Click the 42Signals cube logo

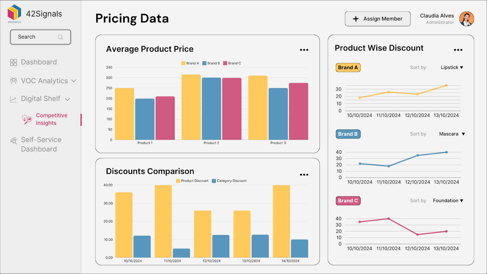point(14,13)
